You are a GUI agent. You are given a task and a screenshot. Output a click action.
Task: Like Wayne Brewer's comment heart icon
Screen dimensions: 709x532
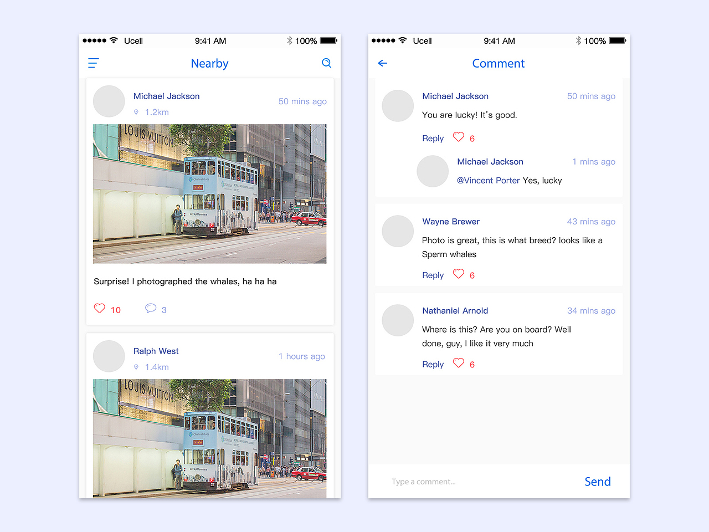pos(459,274)
